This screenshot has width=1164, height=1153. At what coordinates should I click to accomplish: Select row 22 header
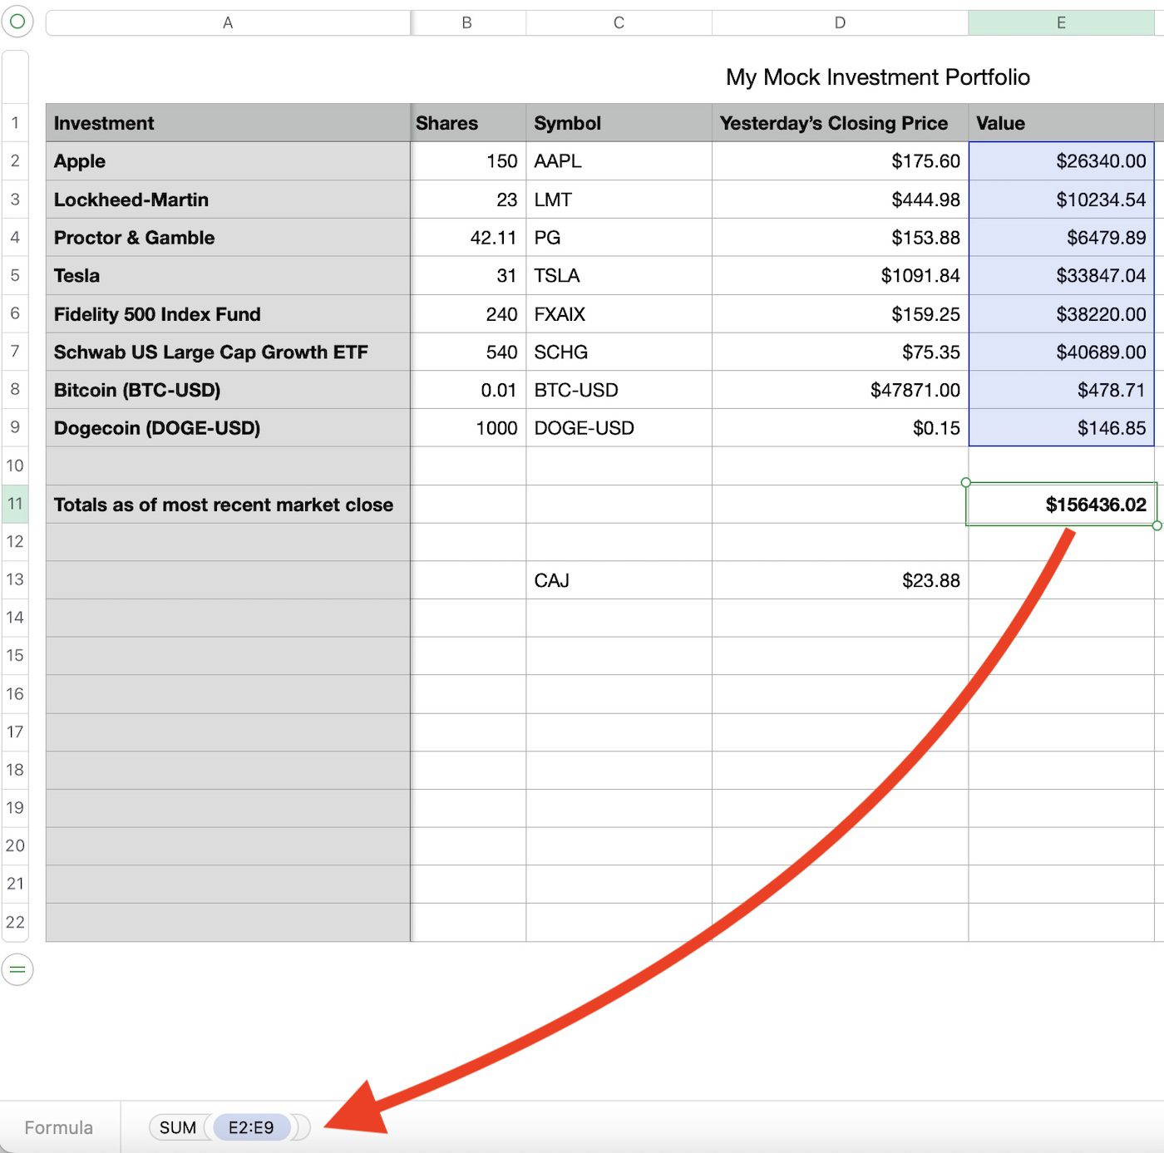[x=15, y=922]
